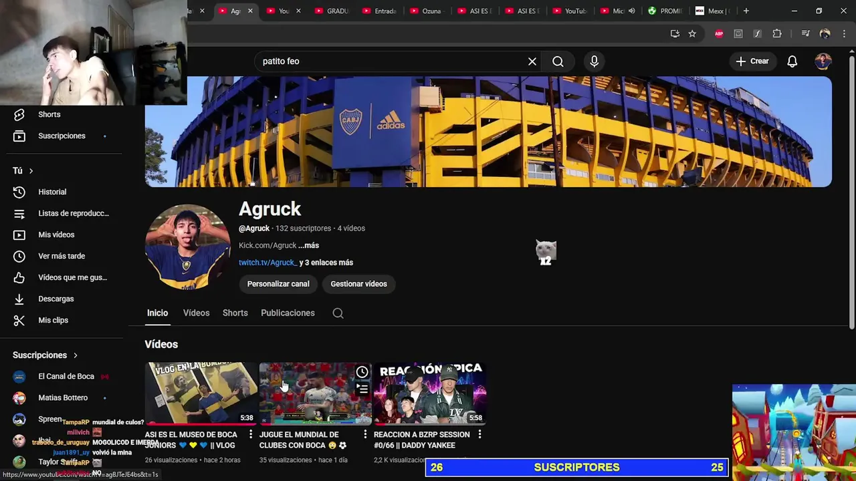Play the BZRP Session reaction thumbnail

[x=430, y=393]
